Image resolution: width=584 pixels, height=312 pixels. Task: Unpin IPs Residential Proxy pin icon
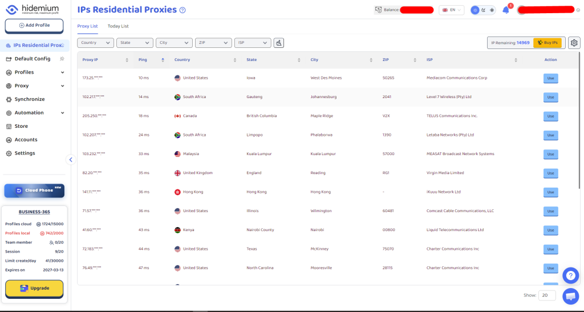point(63,46)
